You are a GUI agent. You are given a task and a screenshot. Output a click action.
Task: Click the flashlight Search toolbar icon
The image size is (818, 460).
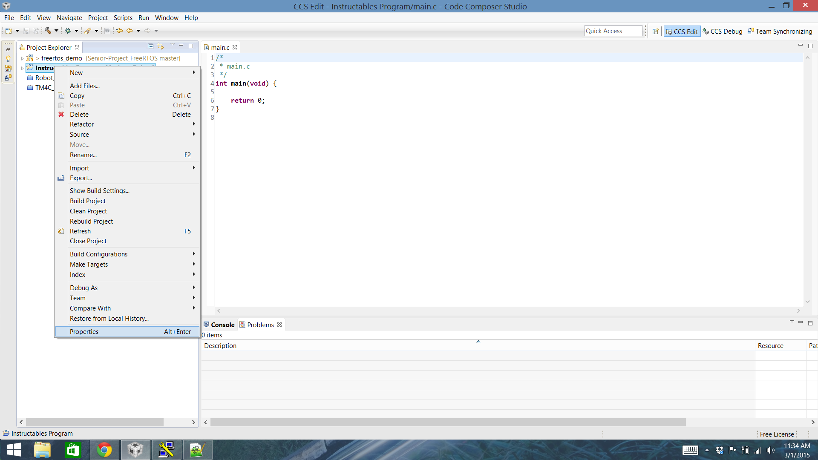click(x=88, y=31)
